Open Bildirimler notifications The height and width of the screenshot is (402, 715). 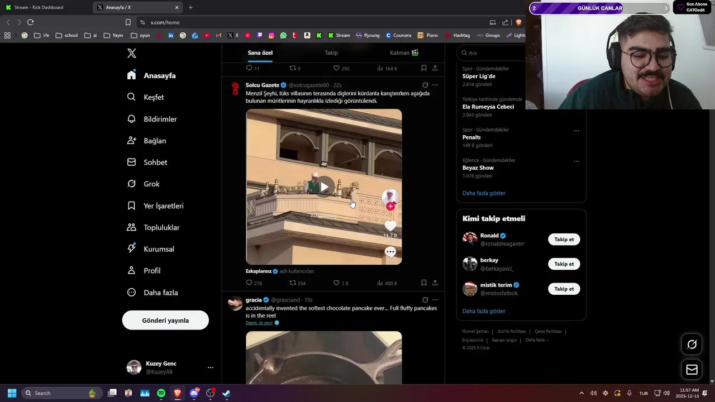[x=152, y=119]
